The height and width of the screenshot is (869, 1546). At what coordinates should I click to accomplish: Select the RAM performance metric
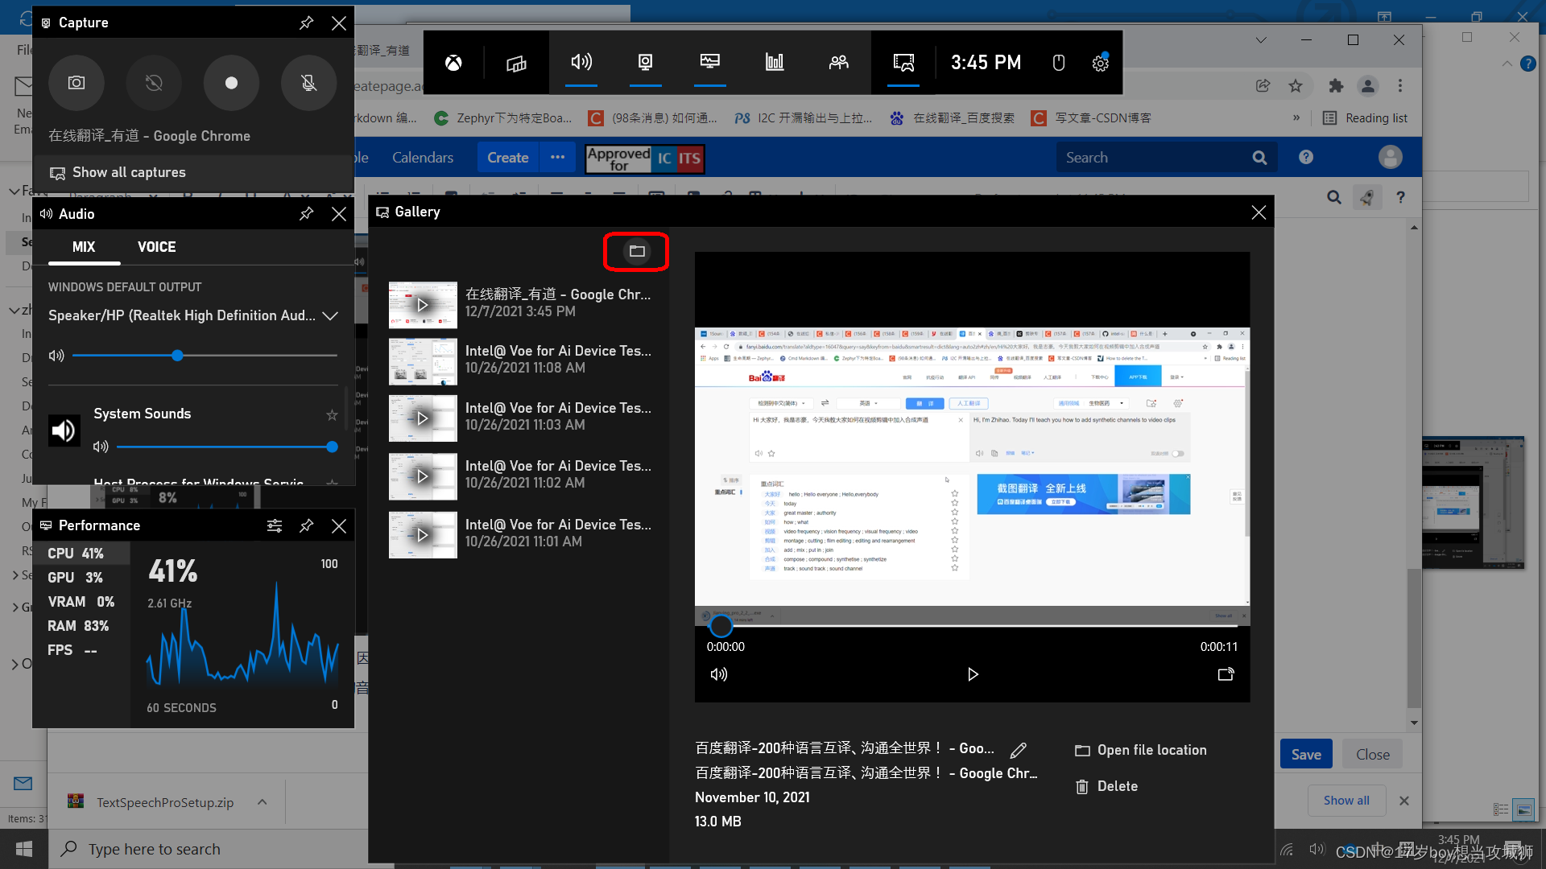pyautogui.click(x=78, y=626)
